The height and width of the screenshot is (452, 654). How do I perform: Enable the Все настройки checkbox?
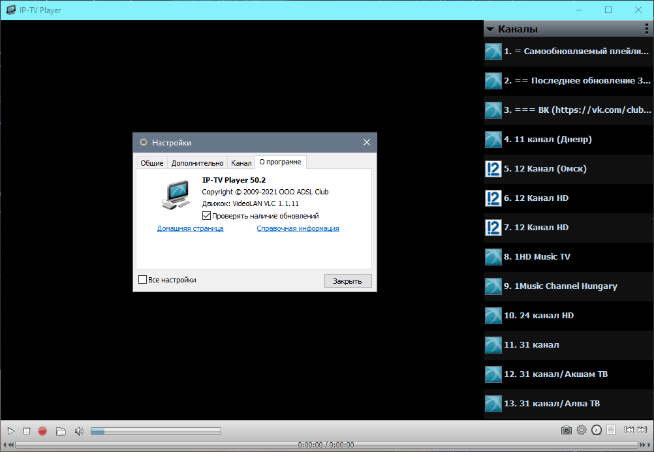[x=143, y=279]
